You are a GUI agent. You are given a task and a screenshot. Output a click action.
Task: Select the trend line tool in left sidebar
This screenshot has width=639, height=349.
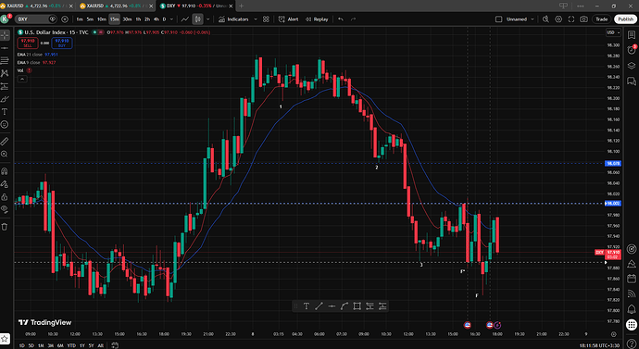click(5, 48)
